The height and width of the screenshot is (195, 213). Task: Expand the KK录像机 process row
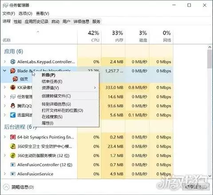coord(5,87)
